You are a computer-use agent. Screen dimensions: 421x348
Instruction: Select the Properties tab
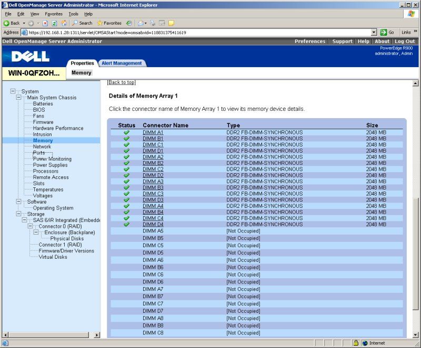[82, 63]
